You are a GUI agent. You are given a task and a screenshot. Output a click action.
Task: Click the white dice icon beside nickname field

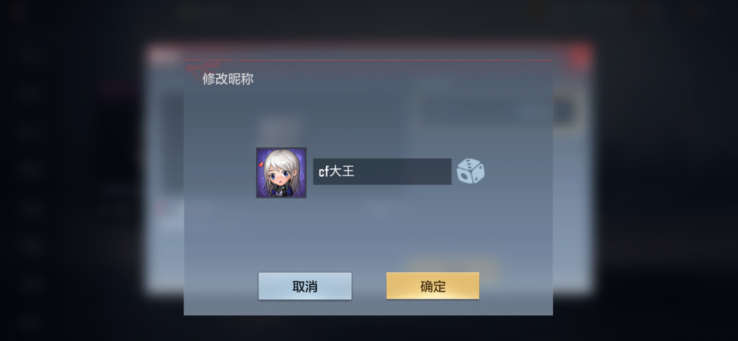tap(471, 171)
